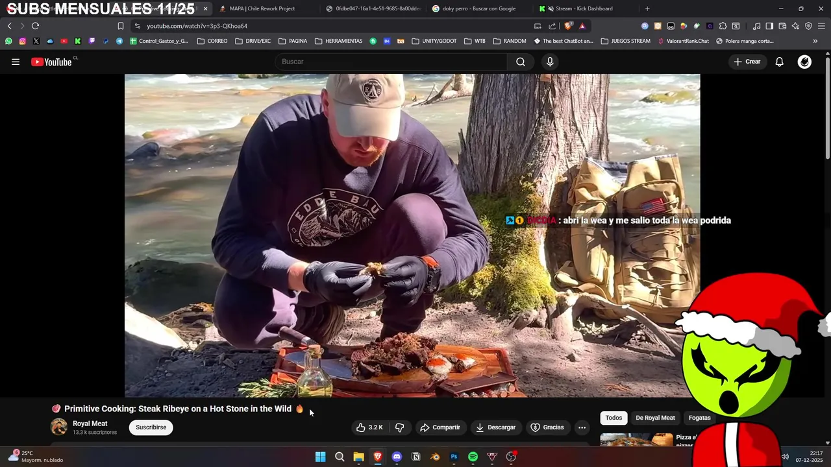The image size is (831, 467).
Task: Open Discord from the taskbar
Action: pyautogui.click(x=397, y=457)
